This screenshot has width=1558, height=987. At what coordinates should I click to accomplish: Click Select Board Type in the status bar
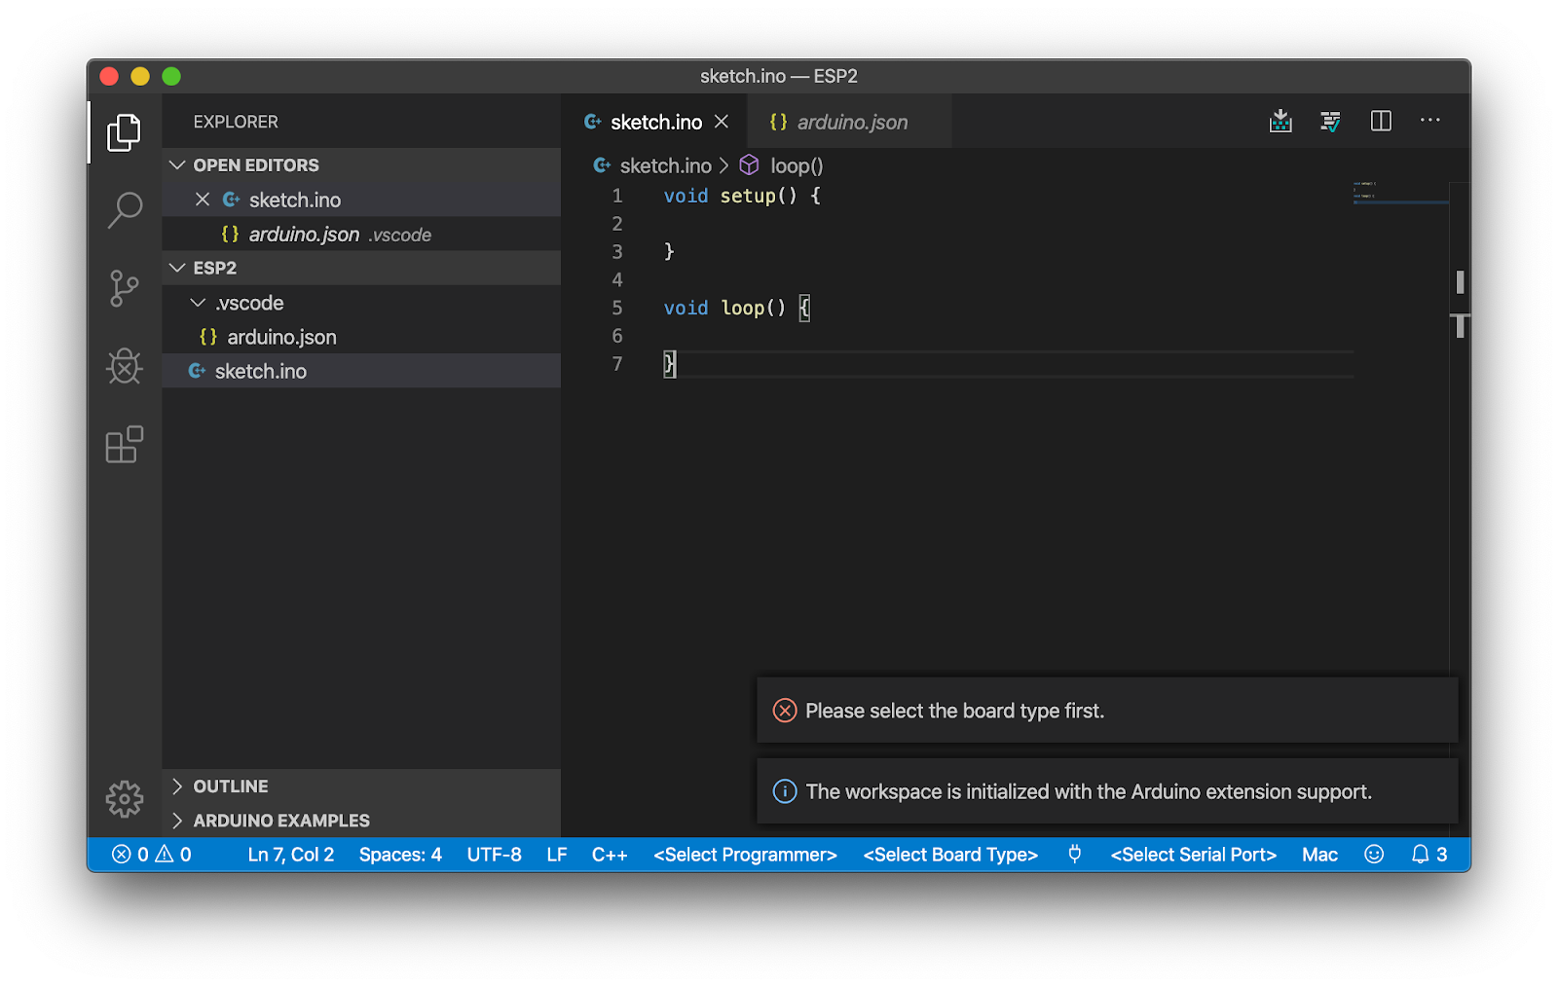(x=949, y=855)
